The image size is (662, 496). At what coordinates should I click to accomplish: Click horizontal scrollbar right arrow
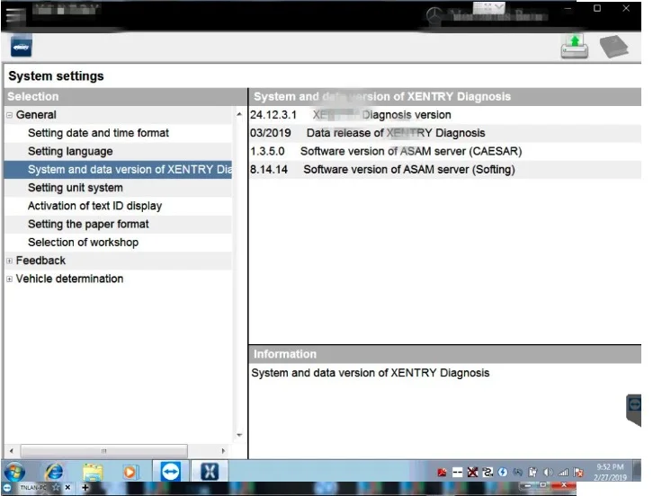223,451
